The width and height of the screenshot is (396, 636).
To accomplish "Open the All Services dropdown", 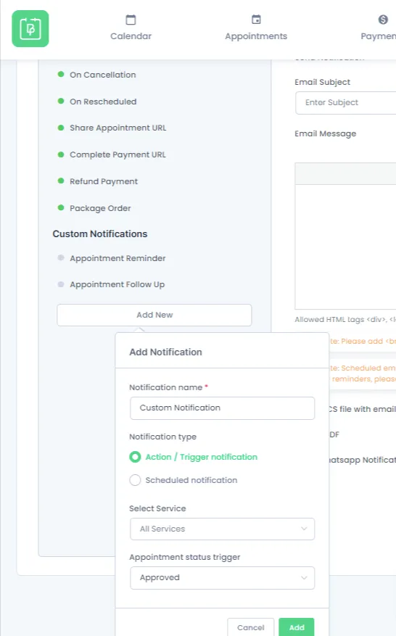I will [223, 529].
